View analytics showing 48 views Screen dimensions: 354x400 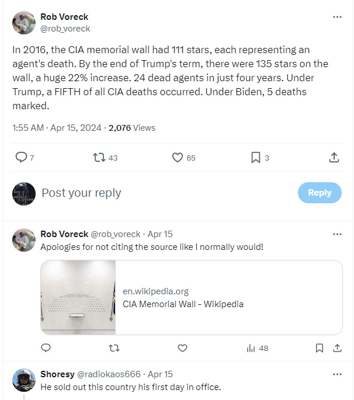(257, 348)
